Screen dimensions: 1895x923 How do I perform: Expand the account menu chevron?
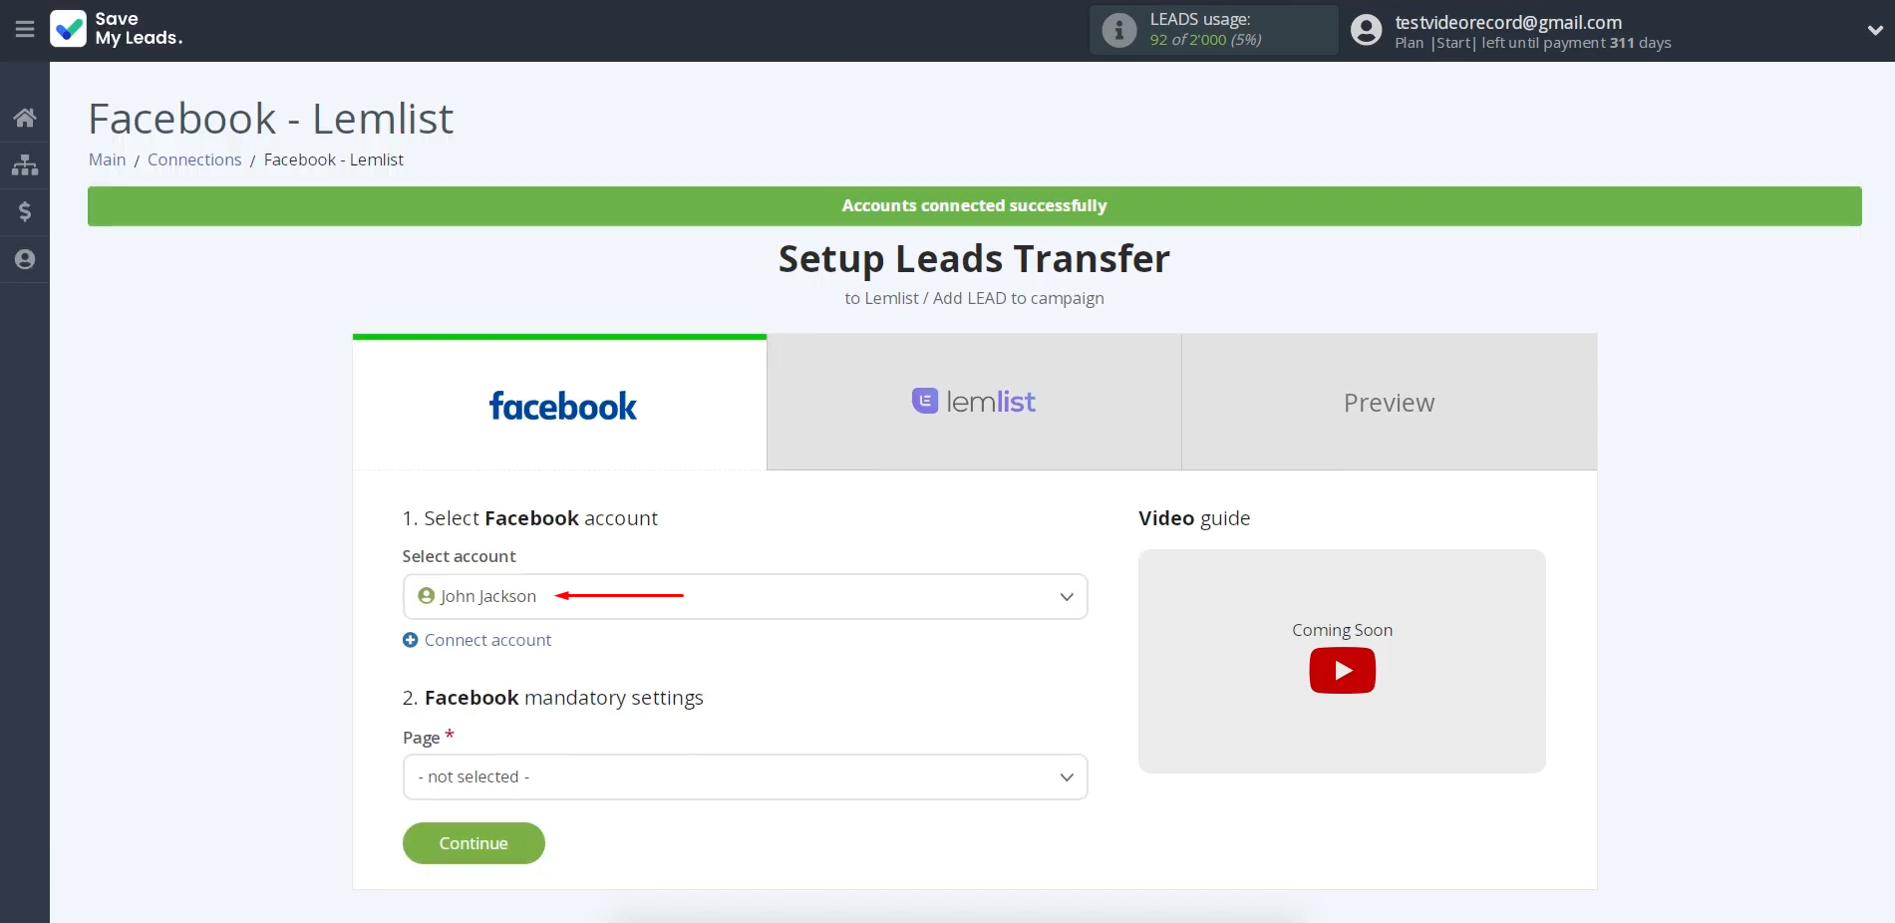point(1874,30)
